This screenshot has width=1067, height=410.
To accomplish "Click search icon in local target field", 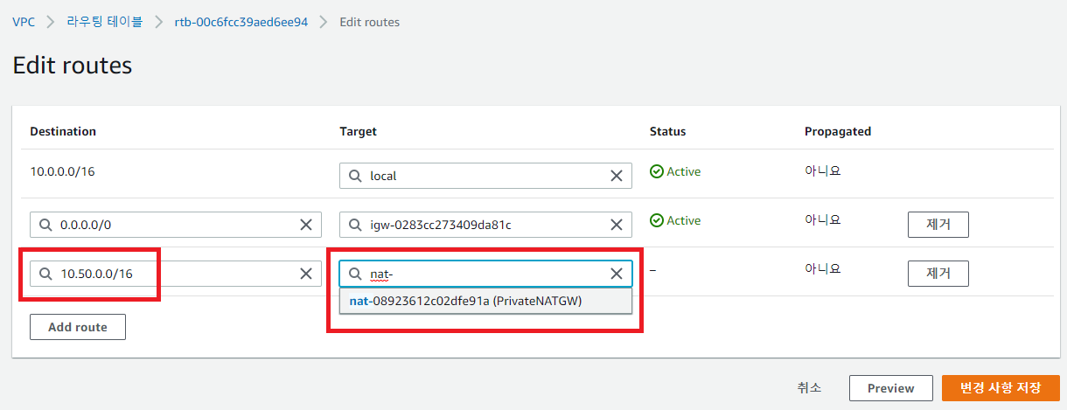I will pos(356,176).
